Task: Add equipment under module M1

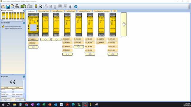Action: pos(45,40)
